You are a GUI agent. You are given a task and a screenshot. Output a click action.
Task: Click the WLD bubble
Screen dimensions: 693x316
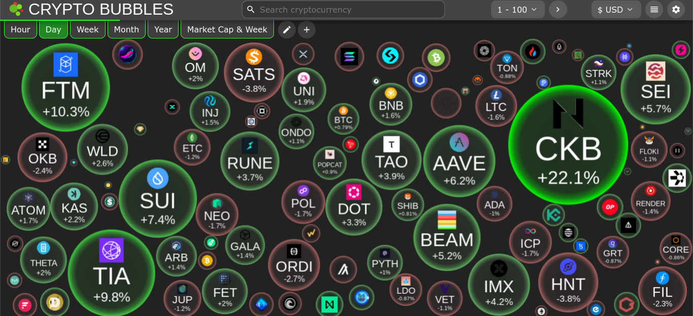pyautogui.click(x=102, y=149)
